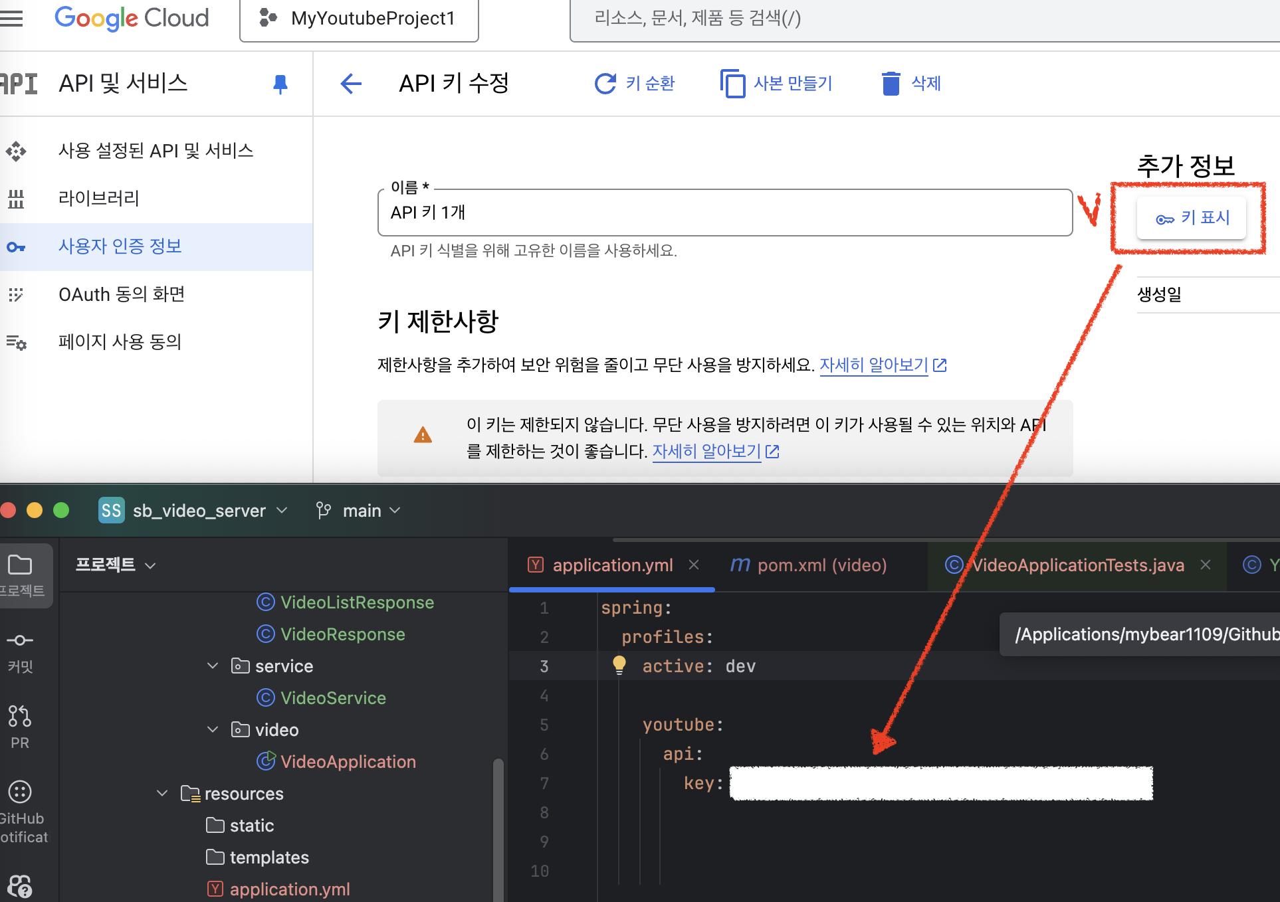
Task: Click the 삭제 trash icon button
Action: 910,84
